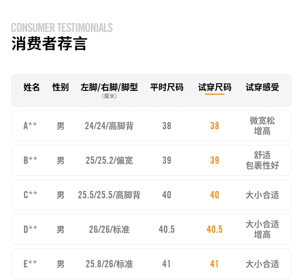This screenshot has width=303, height=280.
Task: Click the '大小合适 增高' feedback
Action: [x=262, y=229]
